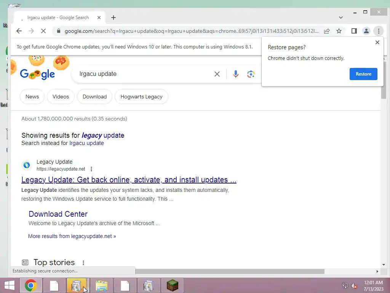This screenshot has width=390, height=293.
Task: Dismiss the Restore pages popup
Action: coord(377,42)
